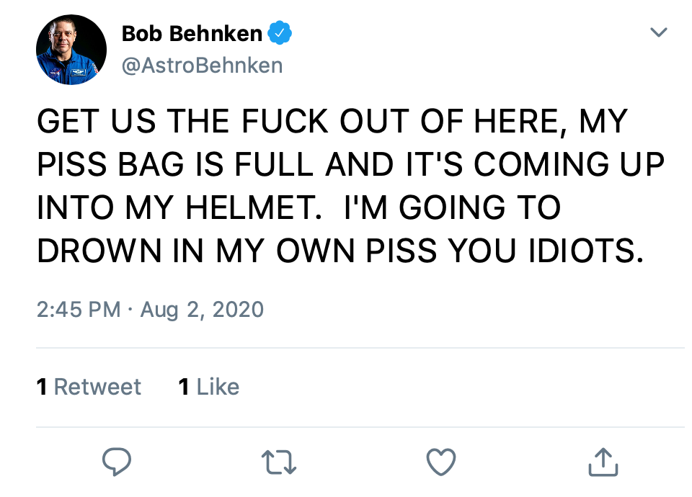Screen dimensions: 692x497
Task: Click the blue verified badge
Action: point(280,33)
